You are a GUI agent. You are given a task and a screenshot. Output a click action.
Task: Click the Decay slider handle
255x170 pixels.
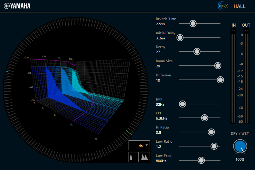(x=197, y=51)
